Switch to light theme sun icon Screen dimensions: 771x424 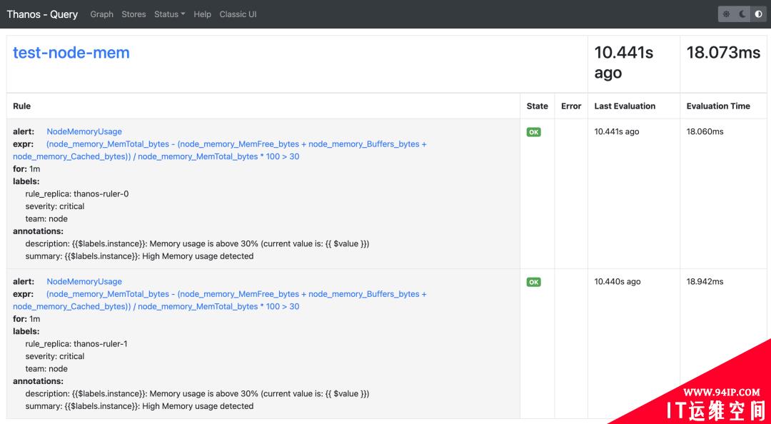pyautogui.click(x=726, y=14)
